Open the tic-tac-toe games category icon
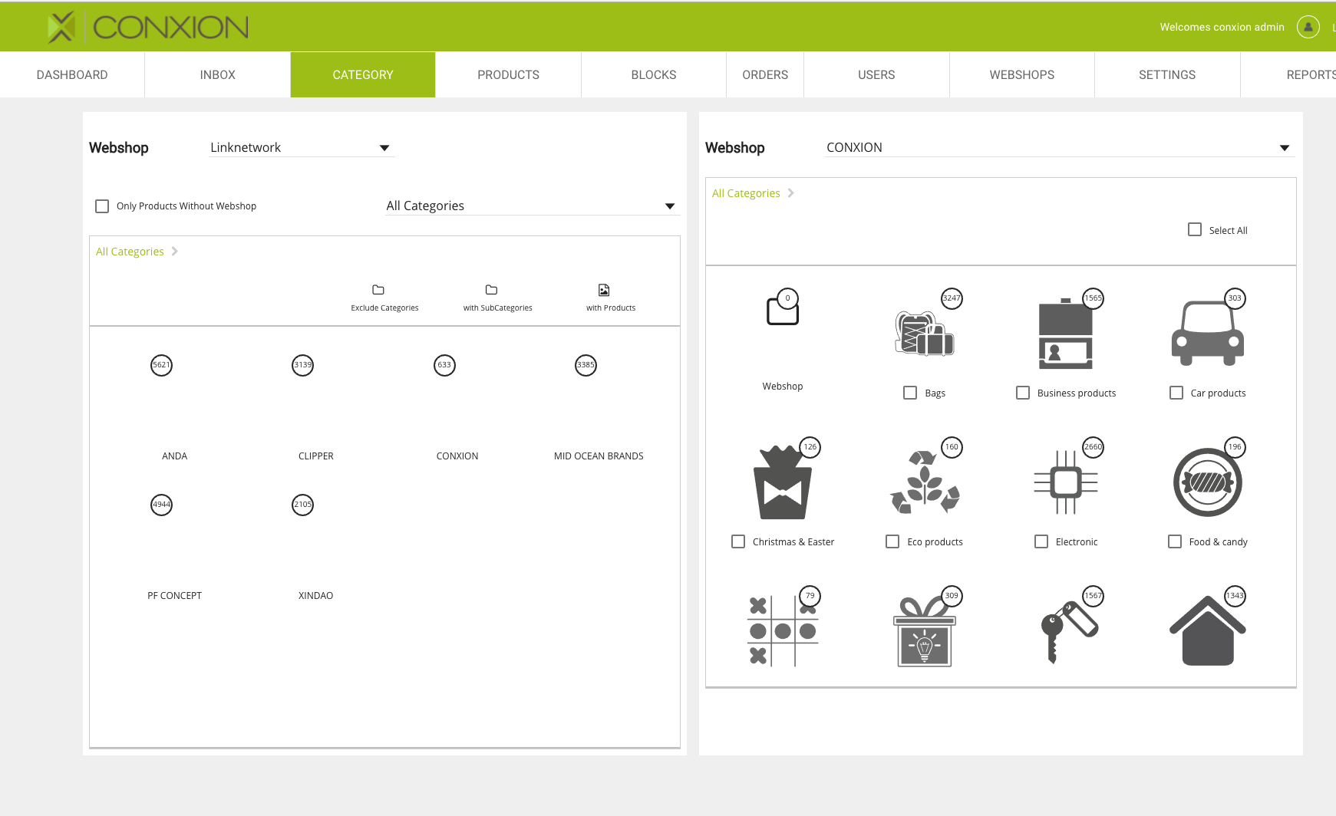This screenshot has width=1336, height=816. pos(783,631)
